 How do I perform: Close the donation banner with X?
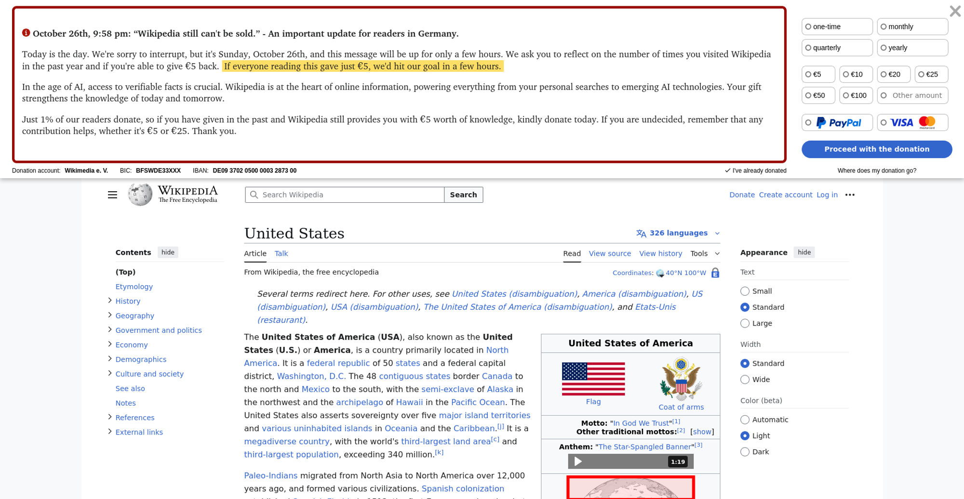coord(954,11)
